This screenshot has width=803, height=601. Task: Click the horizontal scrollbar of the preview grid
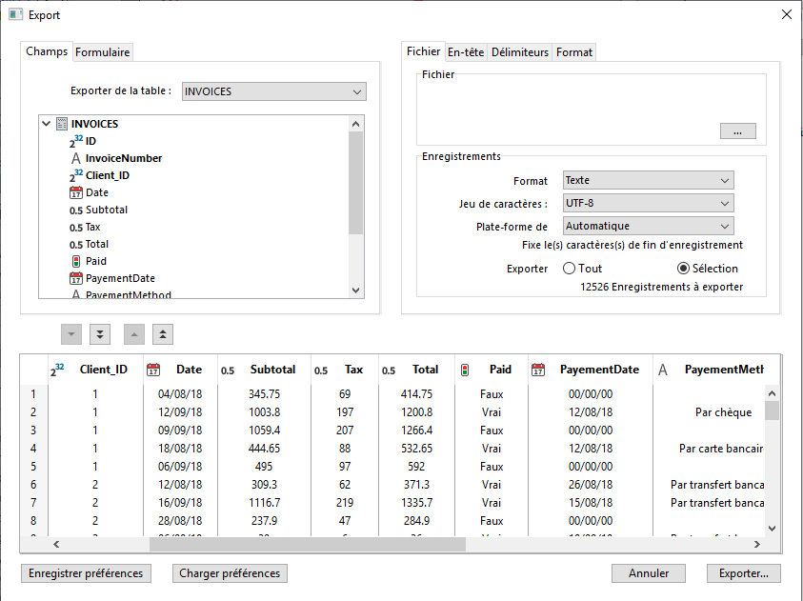pyautogui.click(x=307, y=545)
